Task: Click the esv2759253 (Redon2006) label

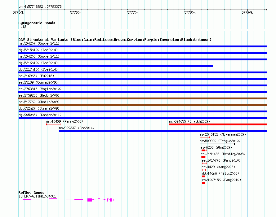Action: pos(39,95)
